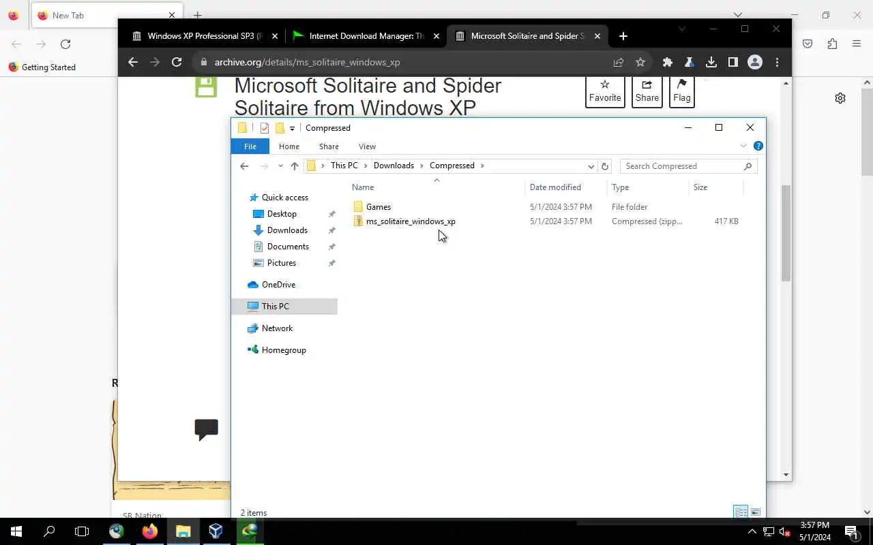
Task: Open Chrome downloads icon
Action: 711,62
